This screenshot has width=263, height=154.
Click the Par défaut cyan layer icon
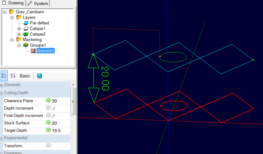click(x=26, y=23)
